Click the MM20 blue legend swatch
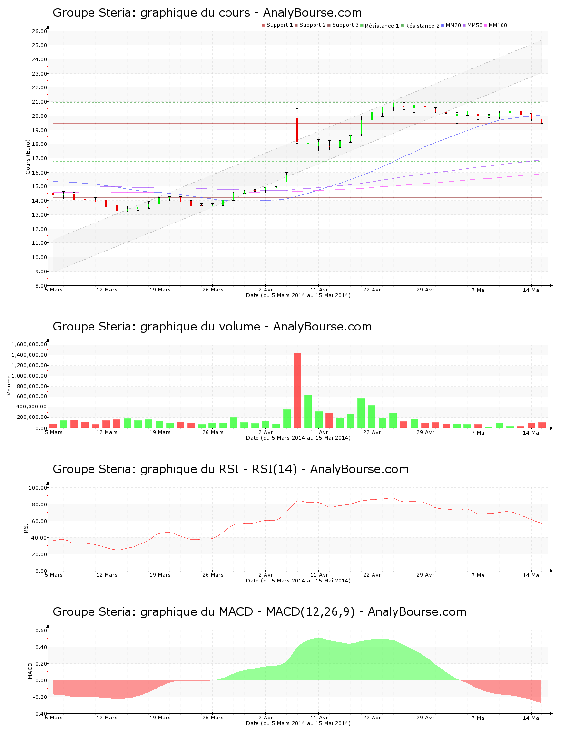 coord(443,25)
